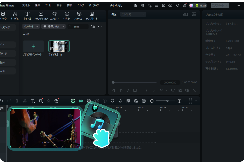
Task: Open the 詳細 menu
Action: pyautogui.click(x=70, y=5)
